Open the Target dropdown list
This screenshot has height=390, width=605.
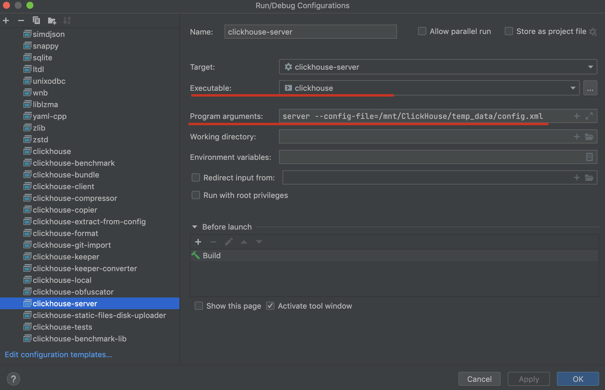(590, 67)
